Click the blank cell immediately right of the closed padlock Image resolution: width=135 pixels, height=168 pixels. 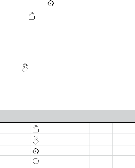tap(56, 128)
